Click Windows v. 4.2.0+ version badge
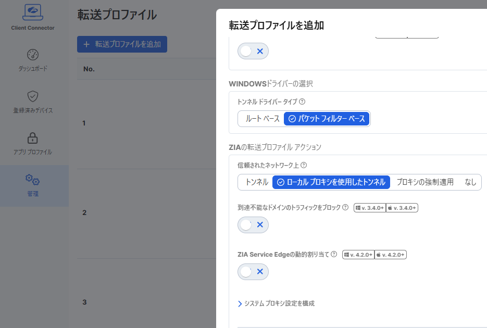 358,255
